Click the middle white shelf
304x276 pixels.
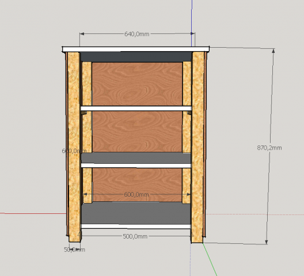pyautogui.click(x=136, y=166)
